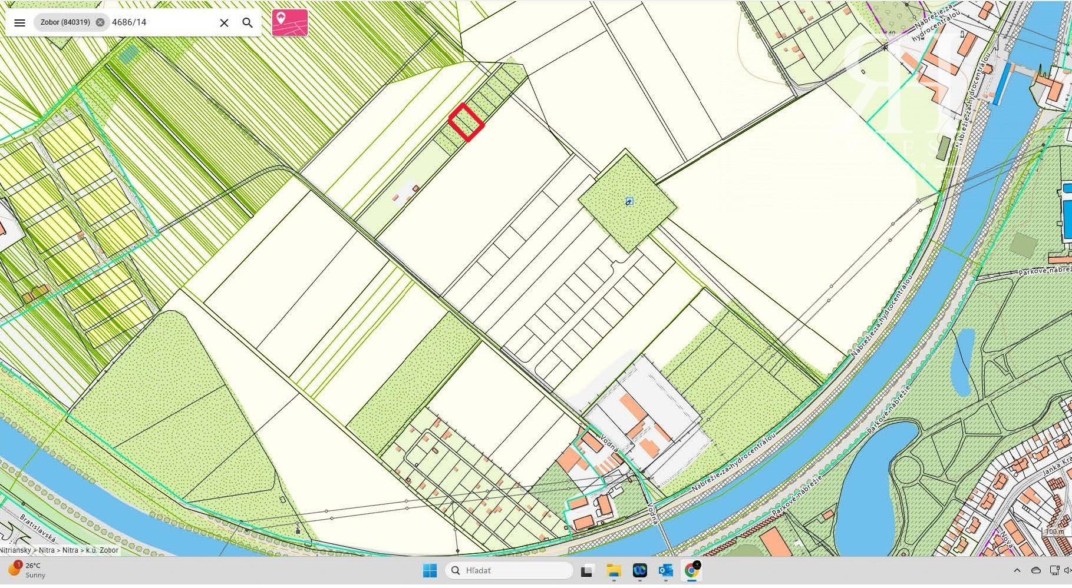Click the taskbar Hľadať search box
The height and width of the screenshot is (588, 1072).
pos(509,570)
